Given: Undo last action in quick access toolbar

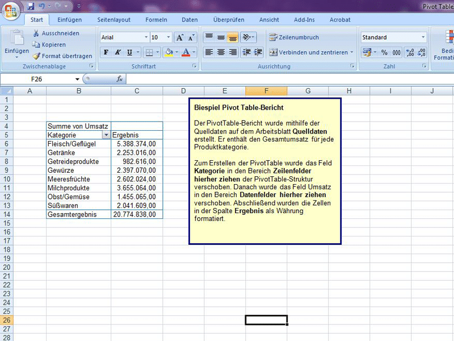Looking at the screenshot, I should point(41,6).
